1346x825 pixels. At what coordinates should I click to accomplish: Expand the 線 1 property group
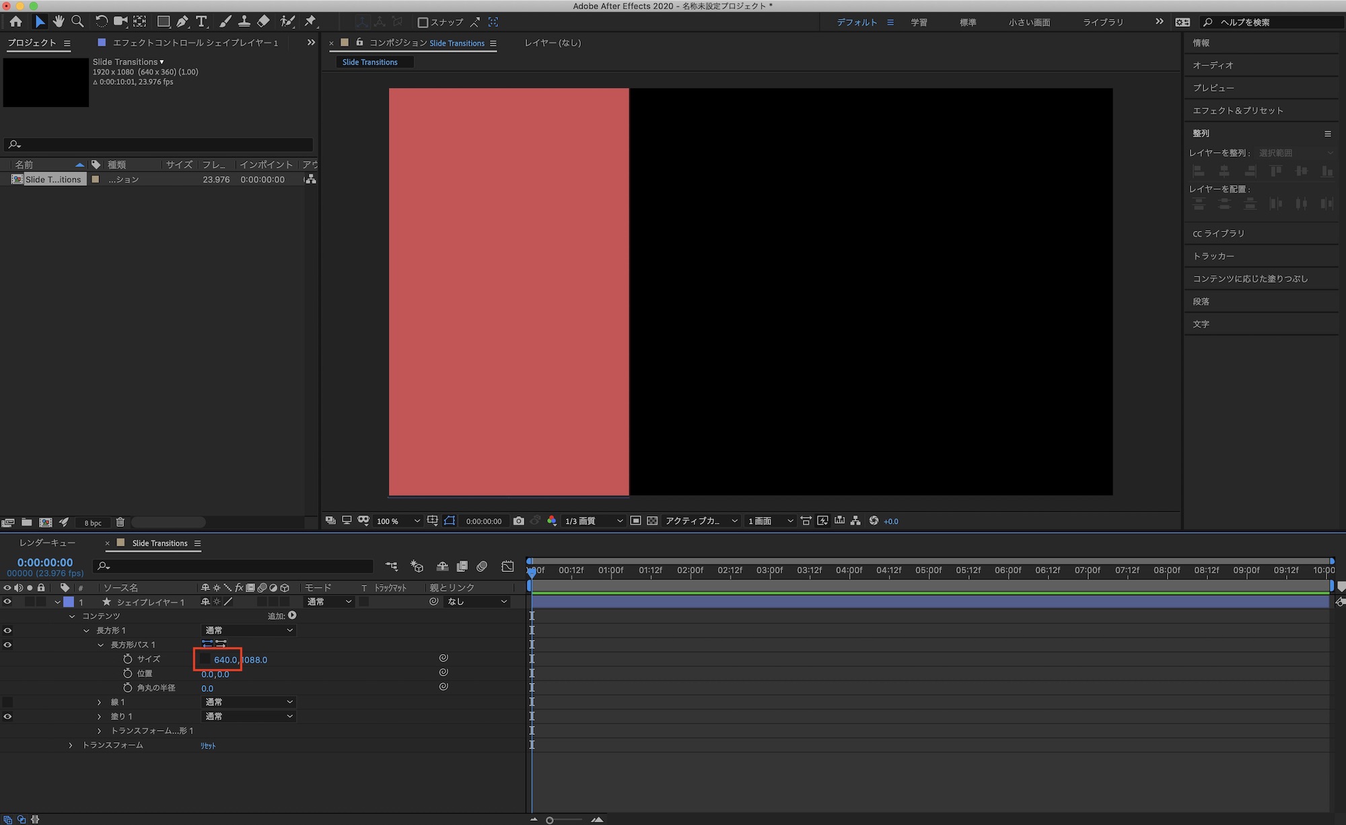[x=100, y=703]
